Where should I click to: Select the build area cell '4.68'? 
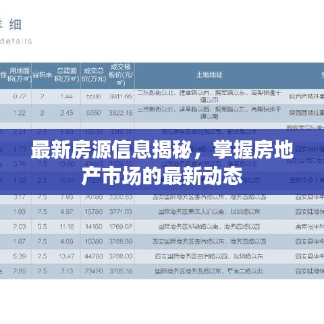(67, 242)
